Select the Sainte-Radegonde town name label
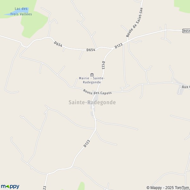 pyautogui.click(x=92, y=102)
